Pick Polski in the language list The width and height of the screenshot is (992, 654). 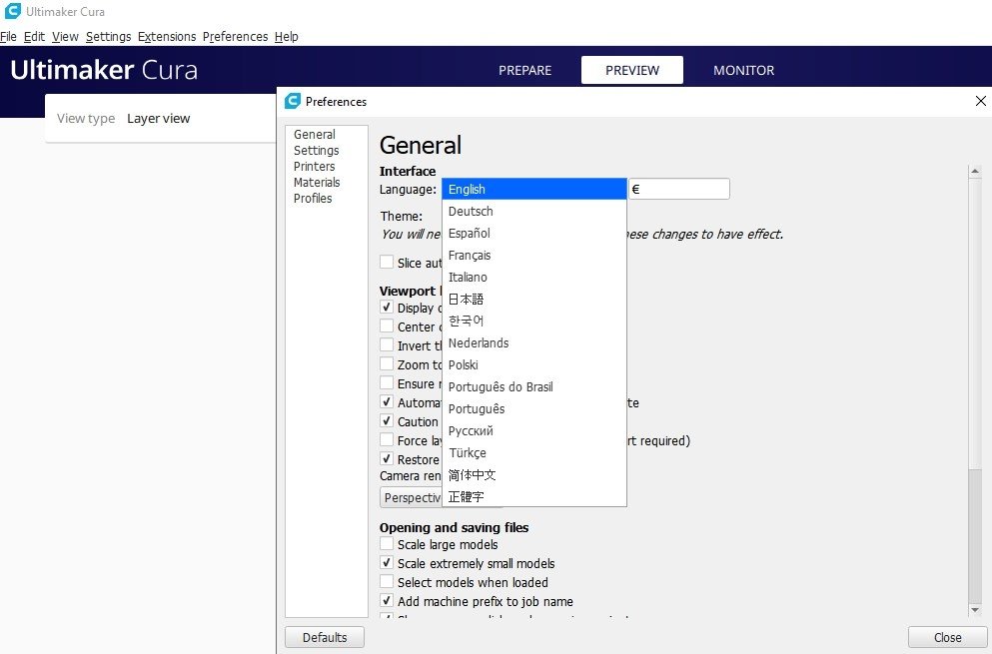coord(533,365)
